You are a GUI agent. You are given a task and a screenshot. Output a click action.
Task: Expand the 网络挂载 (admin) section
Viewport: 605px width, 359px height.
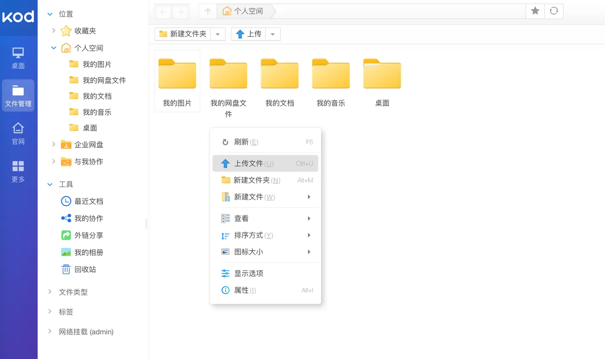[50, 332]
